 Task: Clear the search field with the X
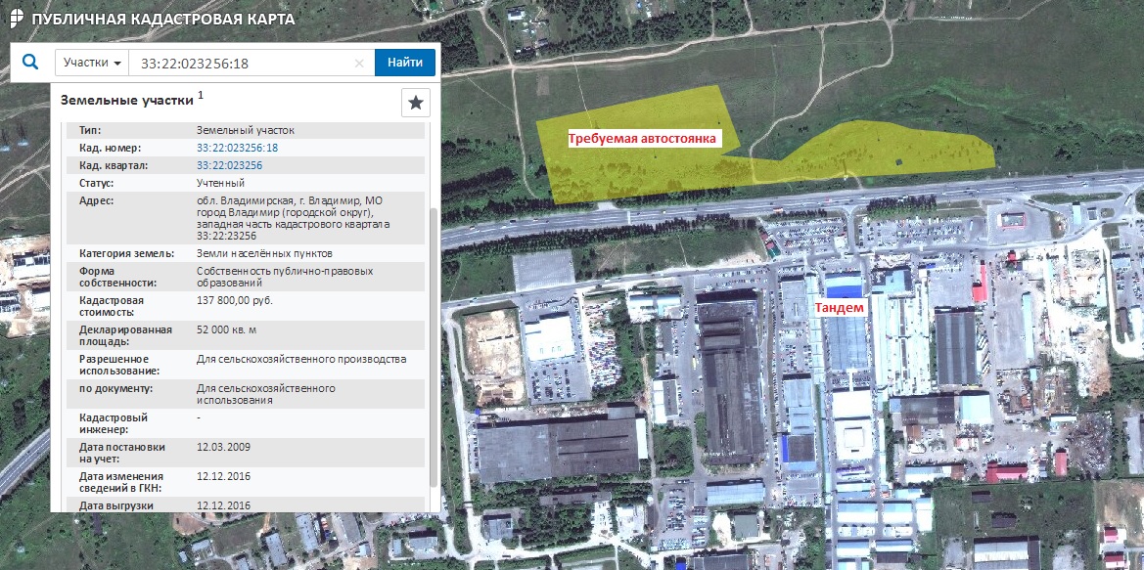359,64
